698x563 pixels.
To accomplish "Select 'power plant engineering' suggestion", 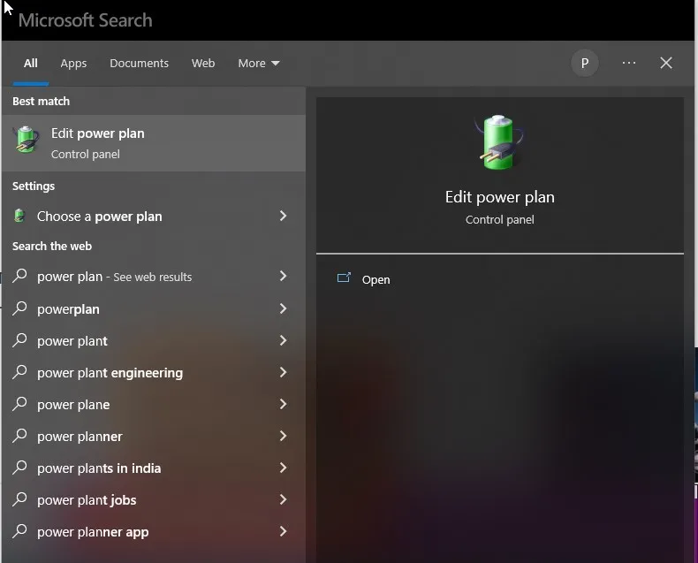I will coord(154,372).
